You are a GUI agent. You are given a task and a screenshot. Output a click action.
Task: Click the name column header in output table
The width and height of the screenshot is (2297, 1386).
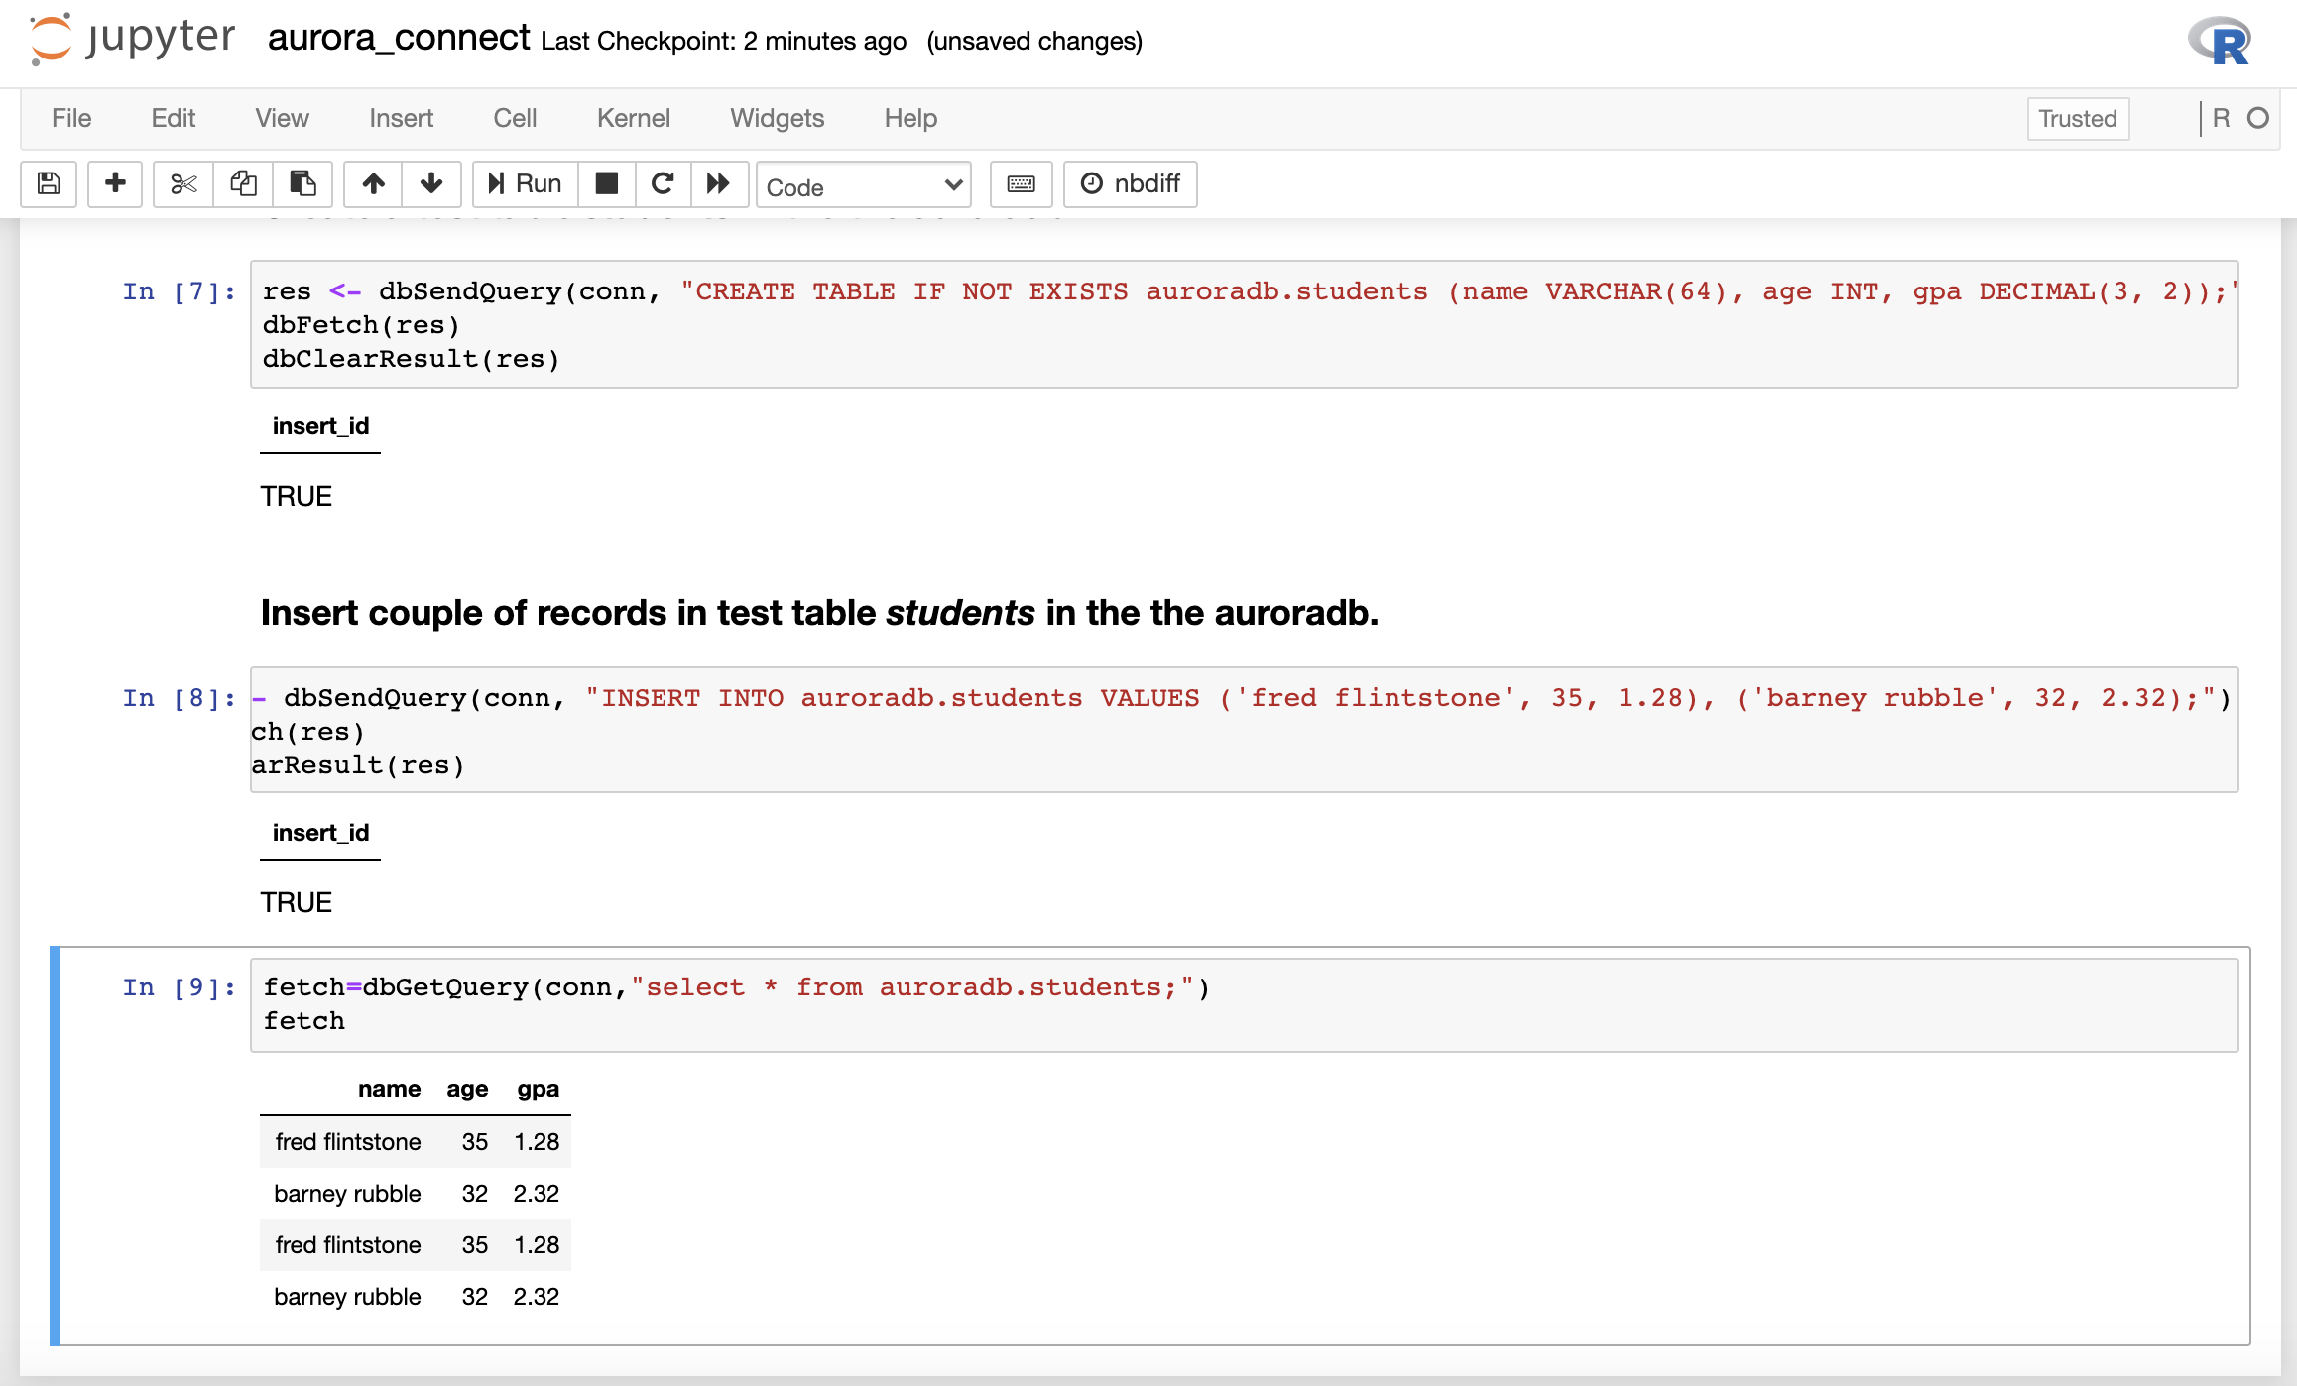click(389, 1089)
